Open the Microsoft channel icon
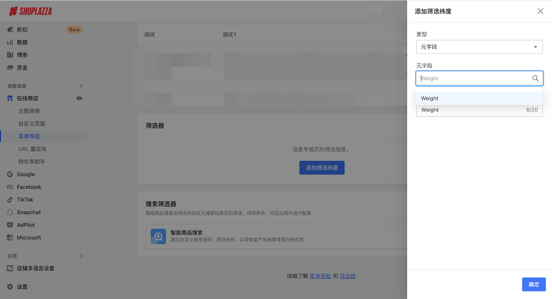Screen dimensions: 552x299 point(10,238)
